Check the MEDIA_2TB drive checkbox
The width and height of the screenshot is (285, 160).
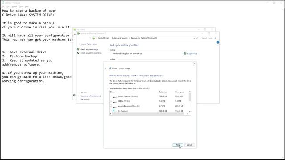(x=111, y=101)
